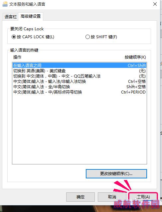This screenshot has height=212, width=162.
Task: Click the 操作 column header
Action: tap(17, 57)
